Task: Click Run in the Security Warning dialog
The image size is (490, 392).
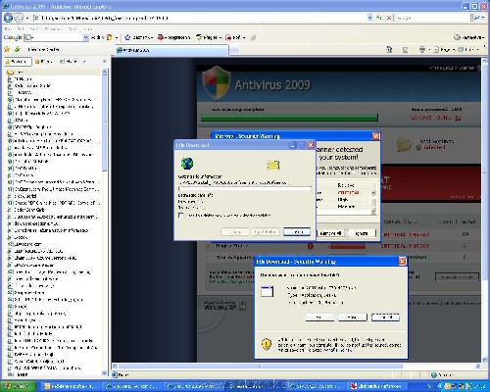Action: (319, 318)
